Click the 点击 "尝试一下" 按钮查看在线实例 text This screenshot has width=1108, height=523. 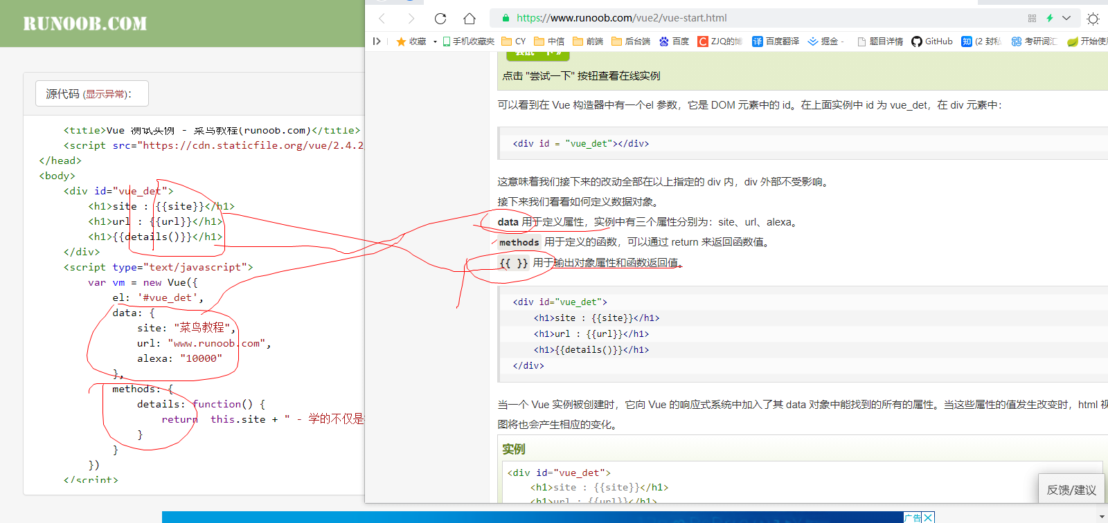[581, 76]
